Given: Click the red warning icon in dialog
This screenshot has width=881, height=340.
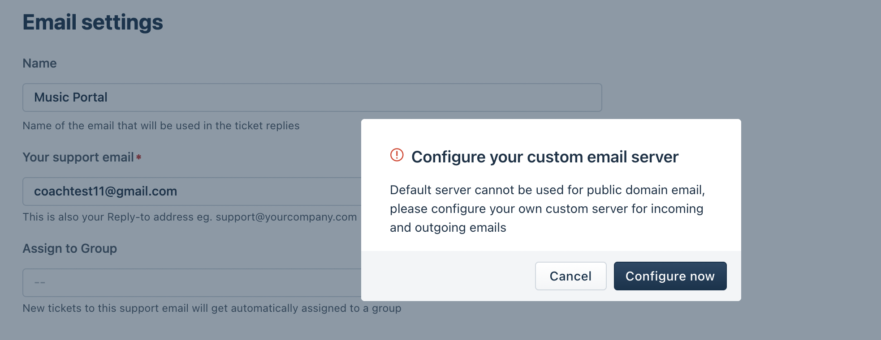Looking at the screenshot, I should (x=397, y=155).
